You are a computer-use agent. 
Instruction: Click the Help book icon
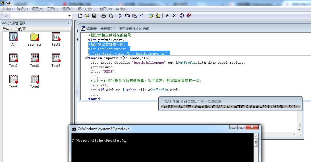pos(189,16)
